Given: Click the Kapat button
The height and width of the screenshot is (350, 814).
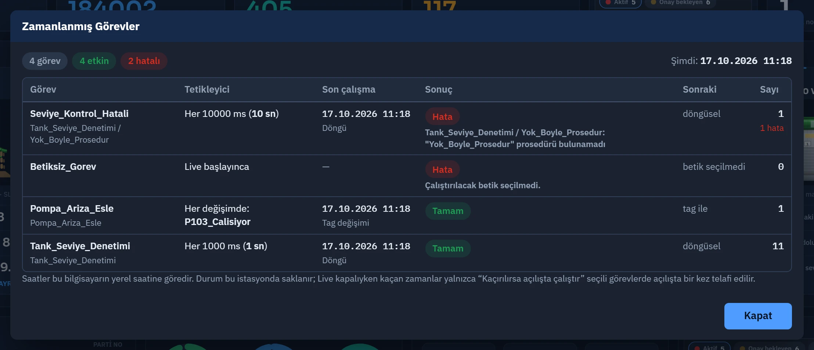Looking at the screenshot, I should point(758,316).
